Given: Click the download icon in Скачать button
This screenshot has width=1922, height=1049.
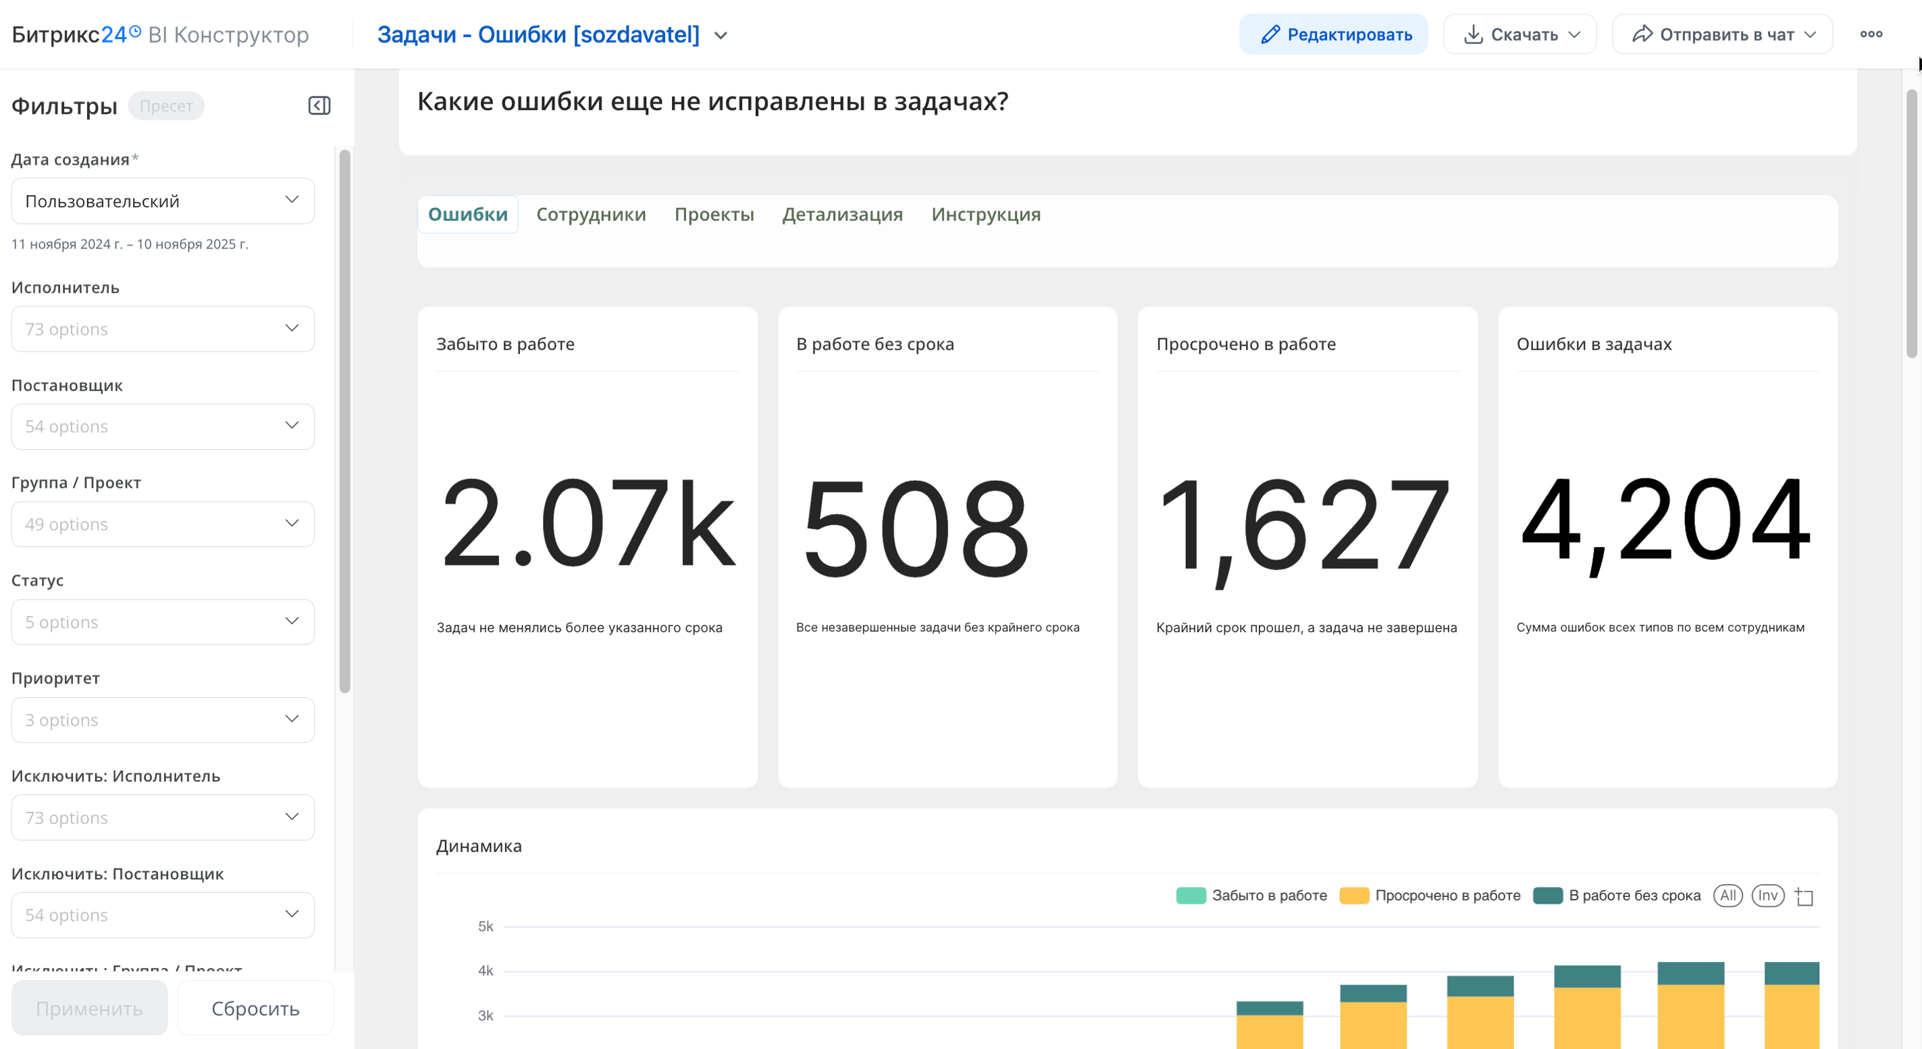Looking at the screenshot, I should point(1473,34).
